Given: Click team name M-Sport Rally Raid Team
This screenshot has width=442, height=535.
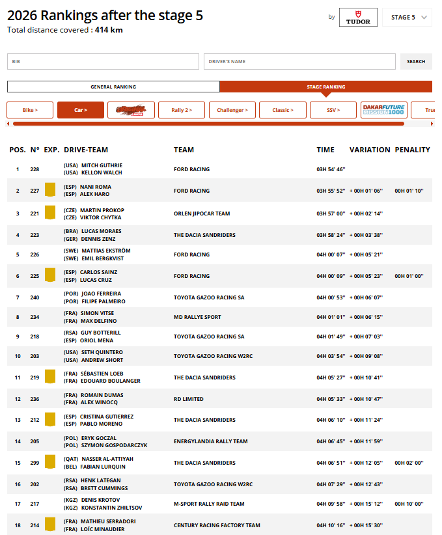Looking at the screenshot, I should [209, 504].
